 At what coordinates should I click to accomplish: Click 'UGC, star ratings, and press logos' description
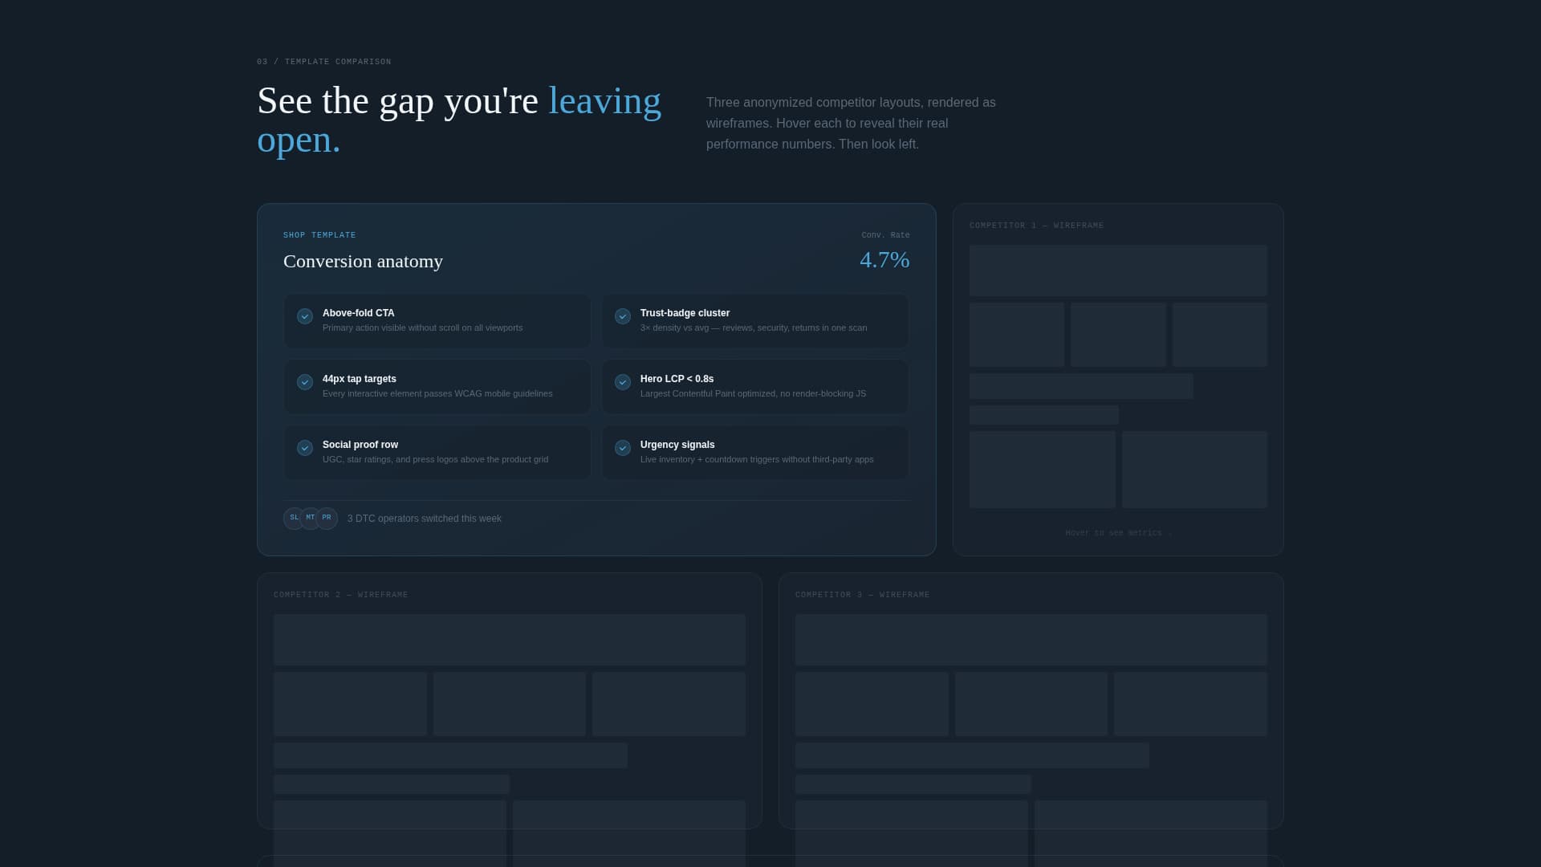tap(435, 459)
